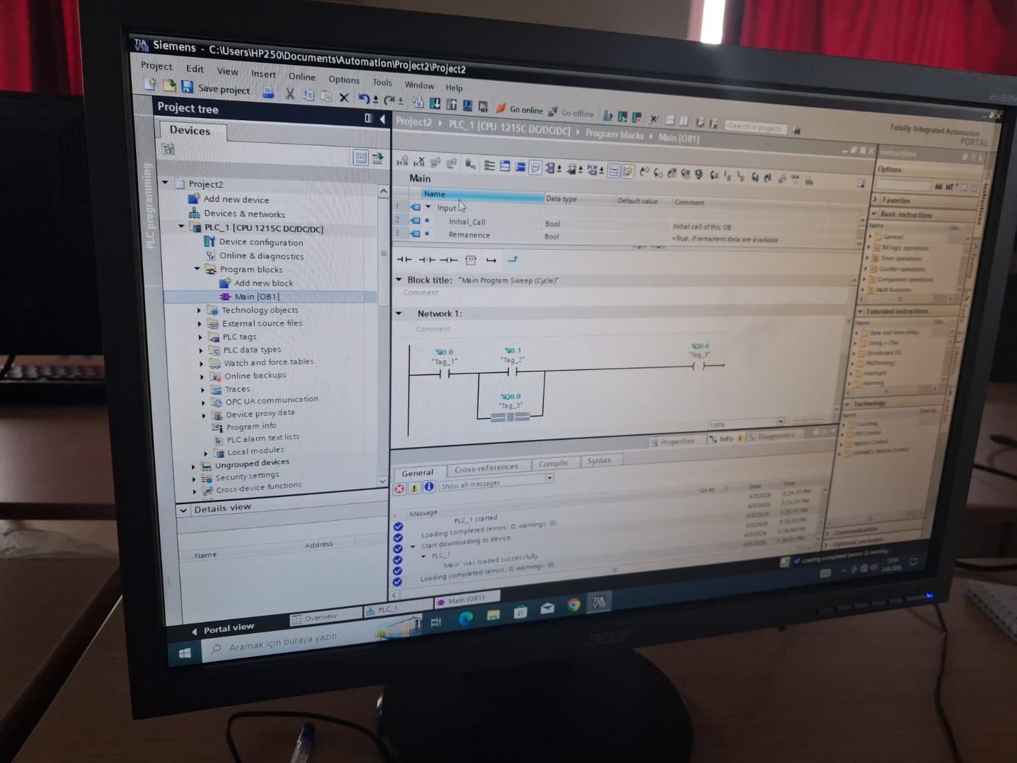Click the download to device icon

435,103
